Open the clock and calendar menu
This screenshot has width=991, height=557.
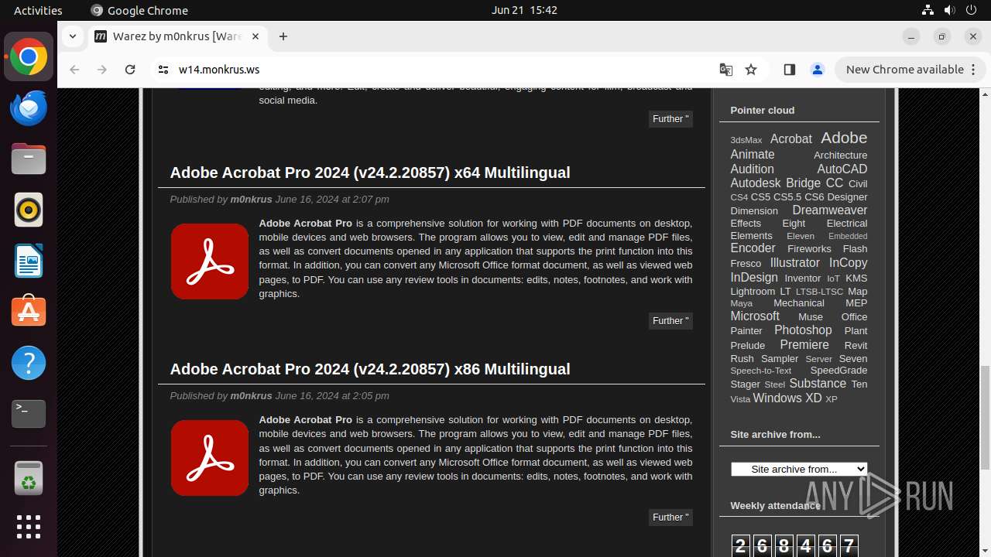click(524, 10)
